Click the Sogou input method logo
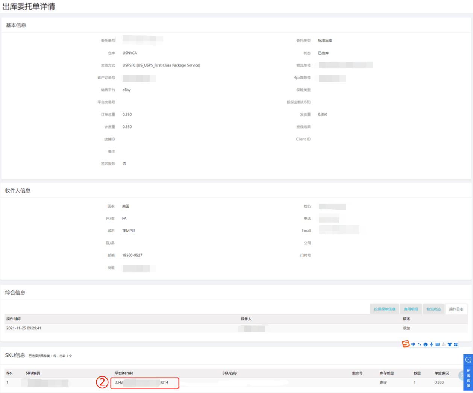The height and width of the screenshot is (393, 473). 406,344
